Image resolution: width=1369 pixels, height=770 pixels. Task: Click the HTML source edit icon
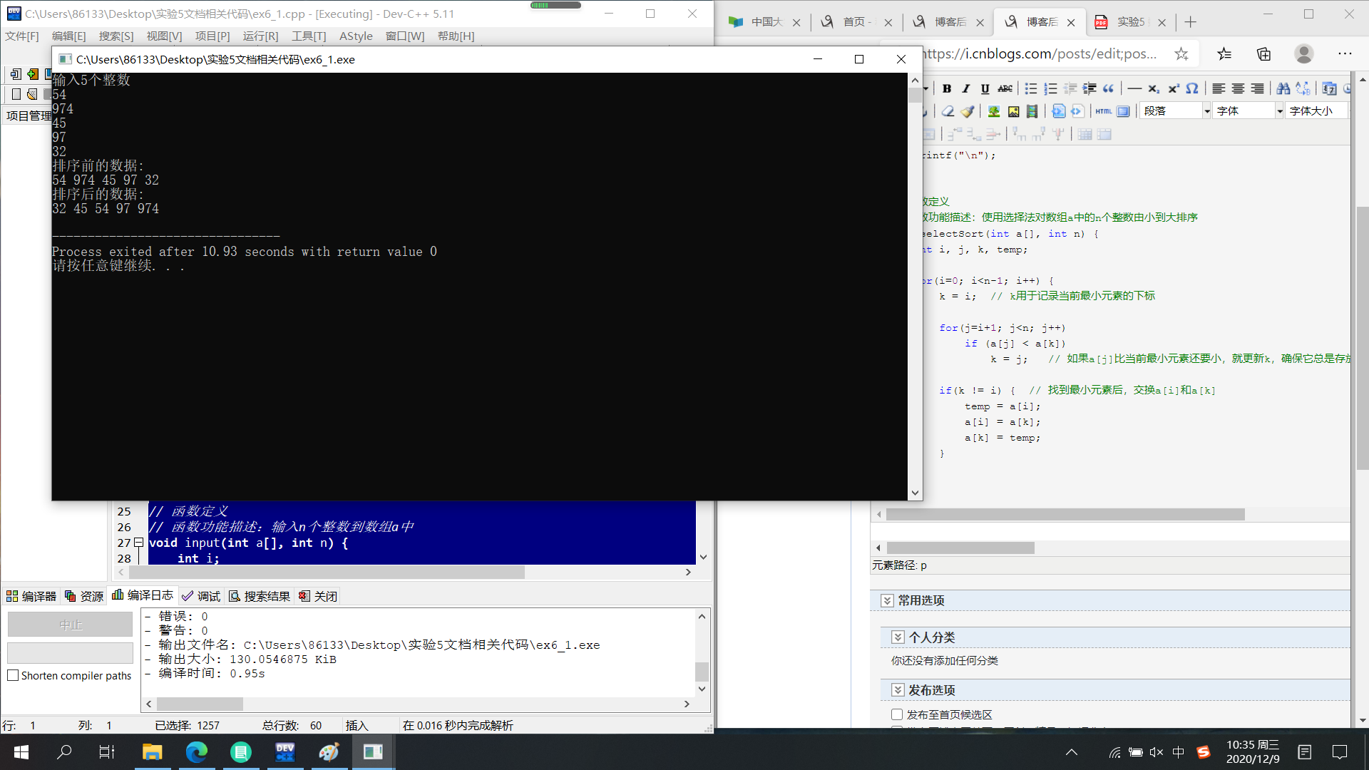click(x=1104, y=111)
